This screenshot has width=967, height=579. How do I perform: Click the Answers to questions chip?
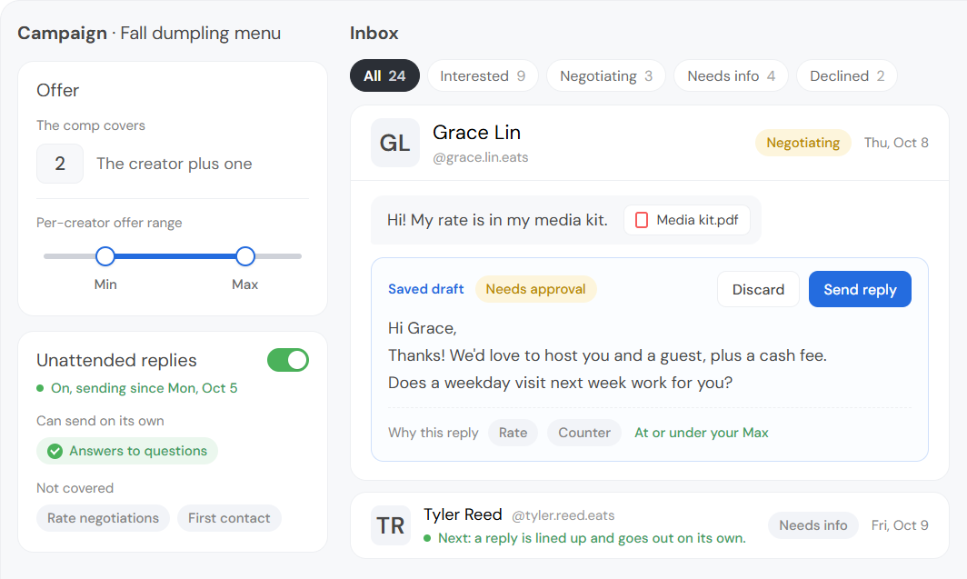click(127, 452)
